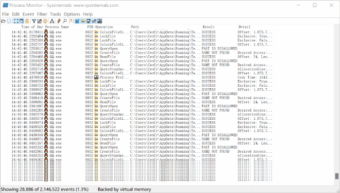Select the Include Process target icon
This screenshot has width=340, height=193.
pos(45,21)
